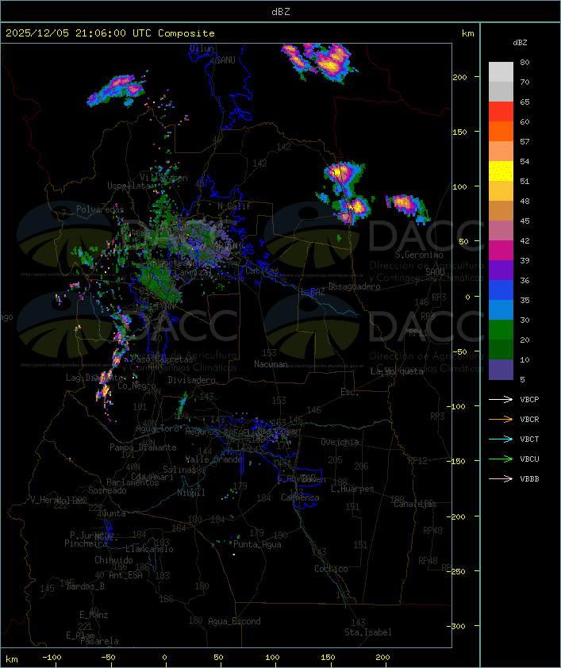561x668 pixels.
Task: Click the storm cell northwest of Uspallata
Action: [x=115, y=90]
